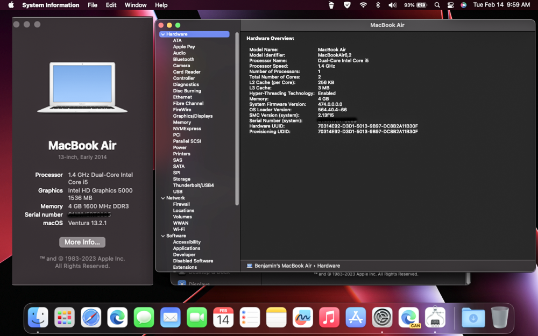Select Bluetooth in hardware list
This screenshot has height=336, width=538.
tap(183, 59)
